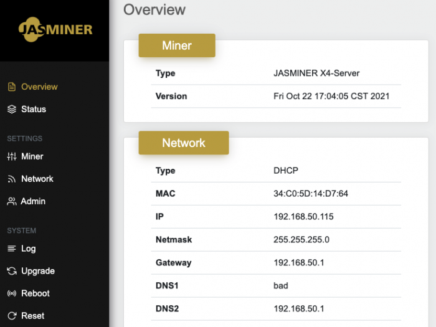Click the DHCP network type value
Screen dimensions: 436x327
click(286, 171)
